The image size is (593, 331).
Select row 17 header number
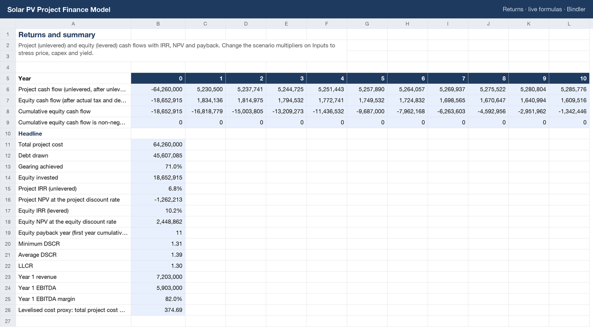[8, 211]
